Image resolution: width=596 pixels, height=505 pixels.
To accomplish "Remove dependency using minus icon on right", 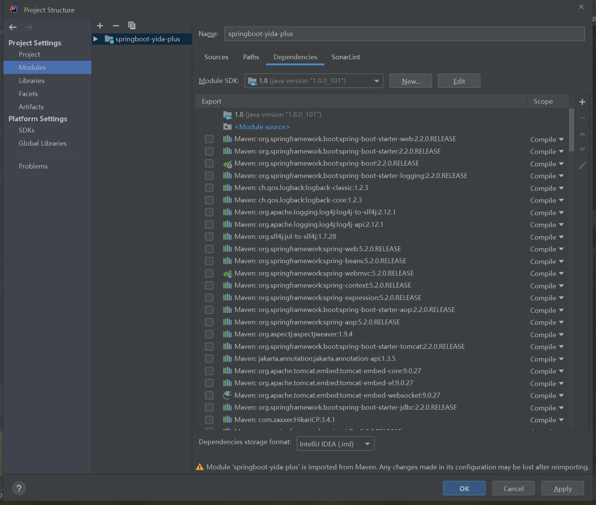I will click(582, 118).
